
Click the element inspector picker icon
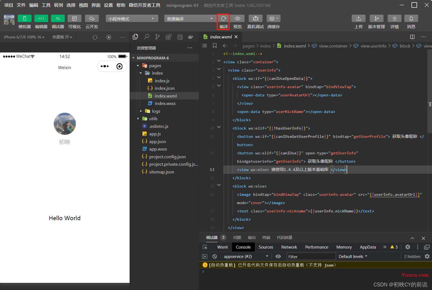coord(205,247)
